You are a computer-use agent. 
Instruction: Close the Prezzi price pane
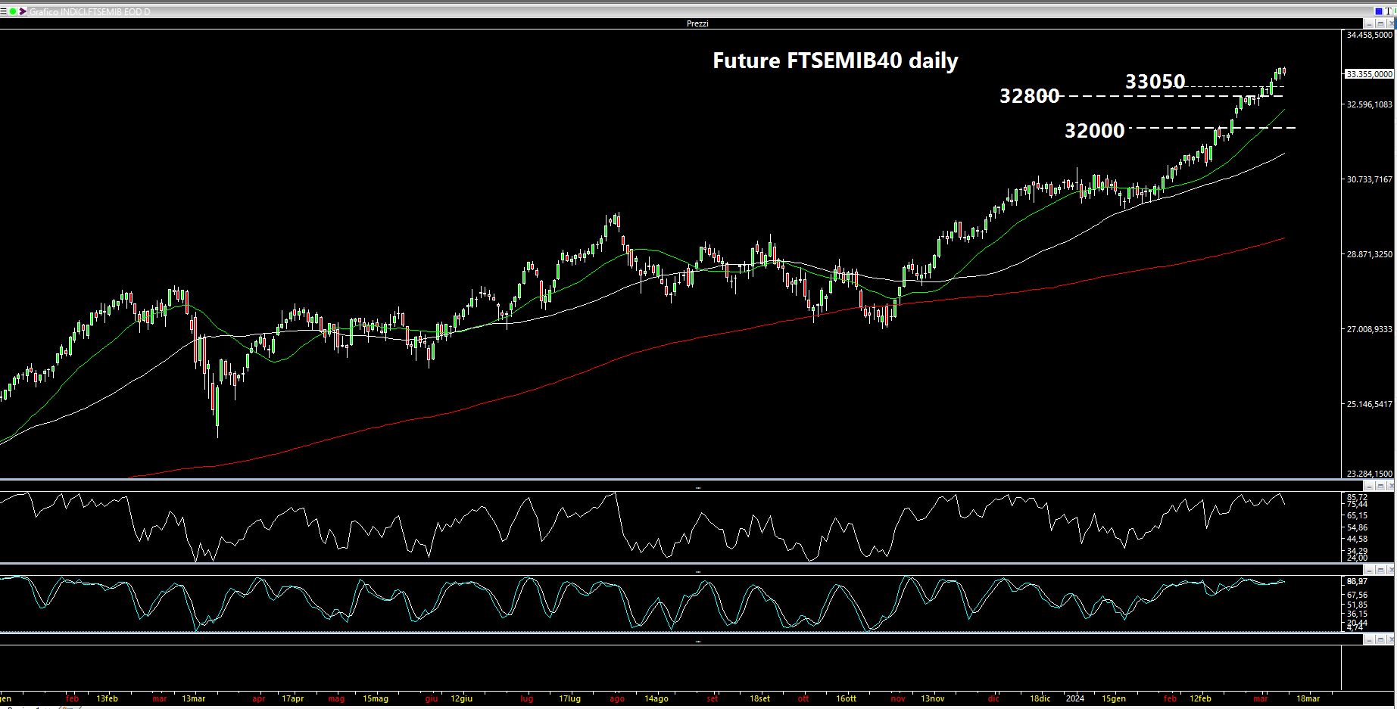click(x=1391, y=23)
